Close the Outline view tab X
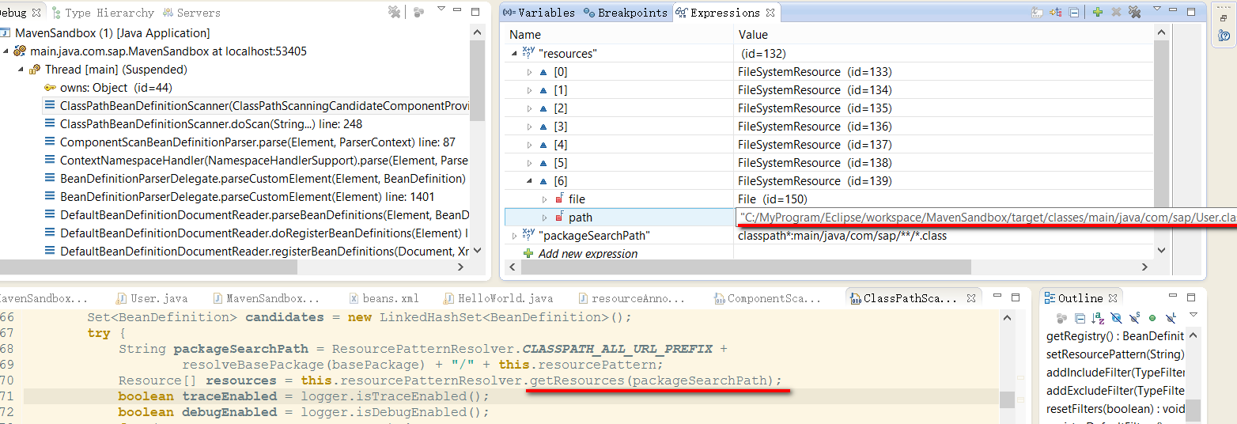 coord(1111,298)
